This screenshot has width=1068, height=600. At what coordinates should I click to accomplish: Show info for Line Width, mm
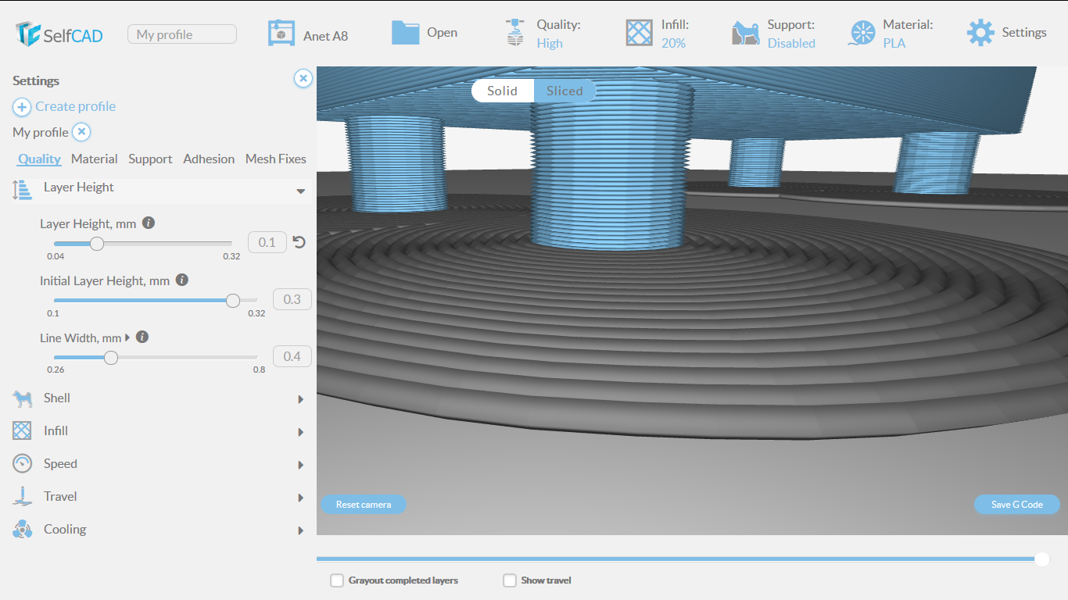[x=142, y=337]
